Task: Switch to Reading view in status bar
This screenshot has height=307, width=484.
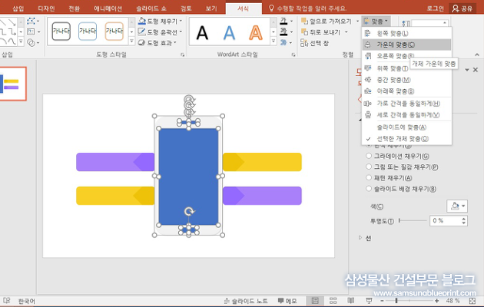Action: coord(351,301)
